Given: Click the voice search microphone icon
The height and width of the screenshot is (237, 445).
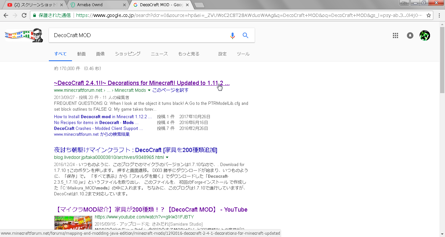Looking at the screenshot, I should pos(232,35).
